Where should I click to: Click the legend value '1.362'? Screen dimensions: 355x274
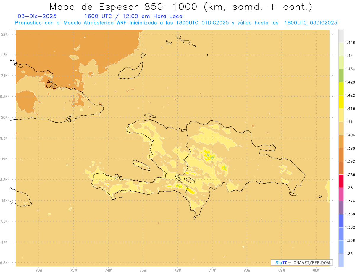(350, 227)
